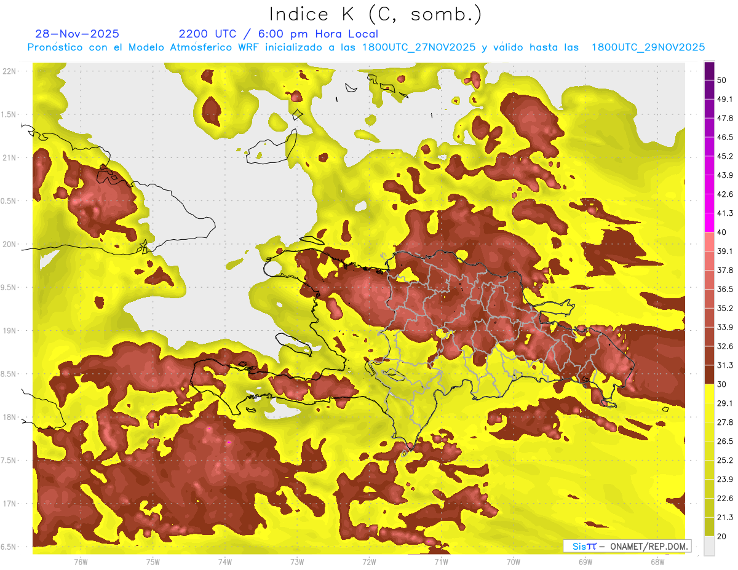
Task: Click the "75W" longitude axis label
Action: 153,561
